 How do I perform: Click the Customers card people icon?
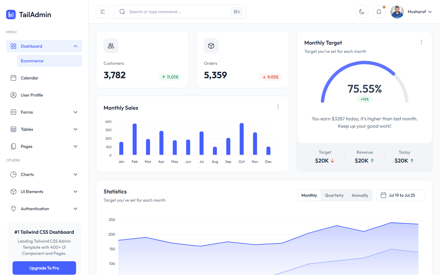point(111,46)
